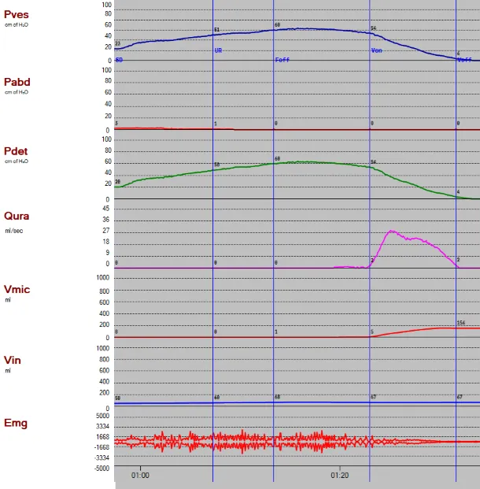480x489 pixels.
Task: Click the 01:00 time axis label
Action: click(140, 476)
